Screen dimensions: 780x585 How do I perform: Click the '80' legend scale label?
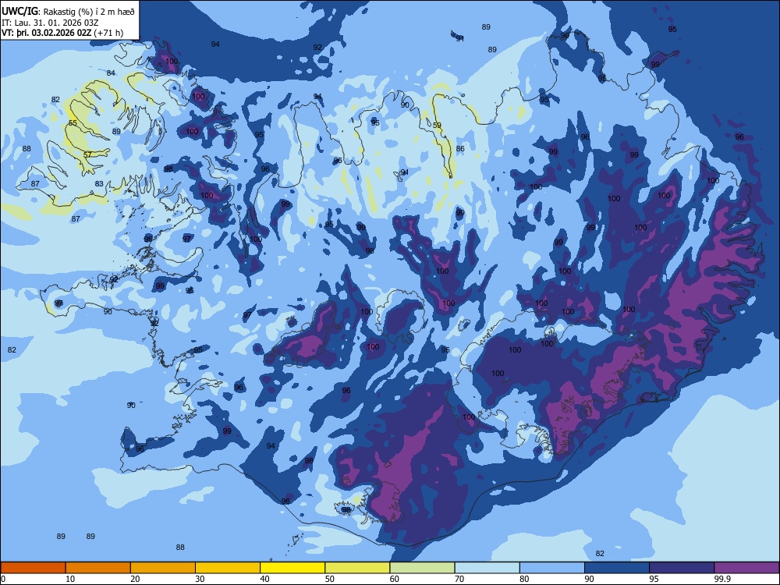pyautogui.click(x=525, y=579)
